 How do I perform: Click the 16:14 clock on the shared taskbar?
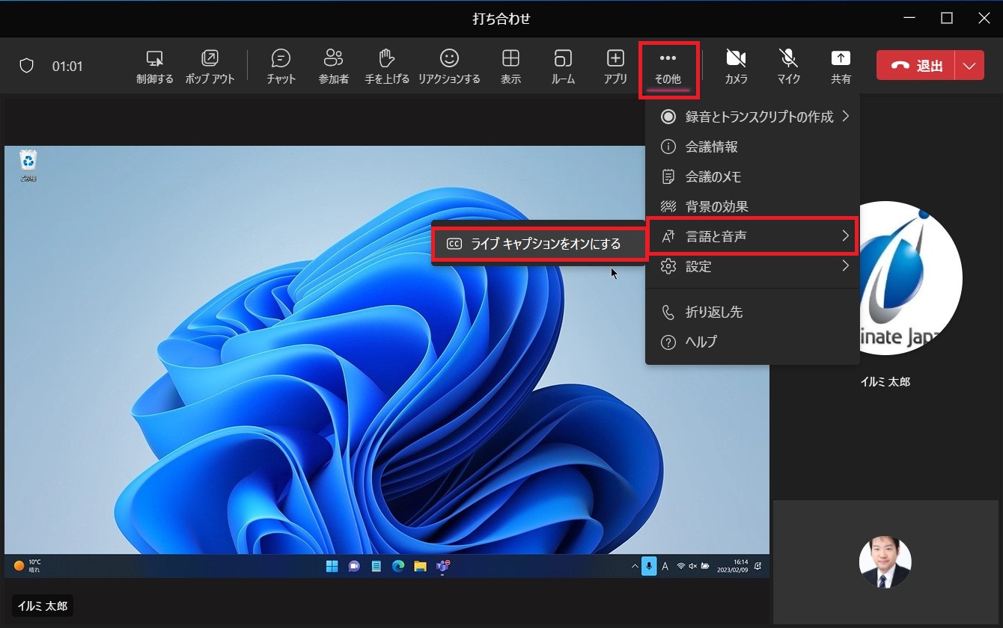[733, 566]
